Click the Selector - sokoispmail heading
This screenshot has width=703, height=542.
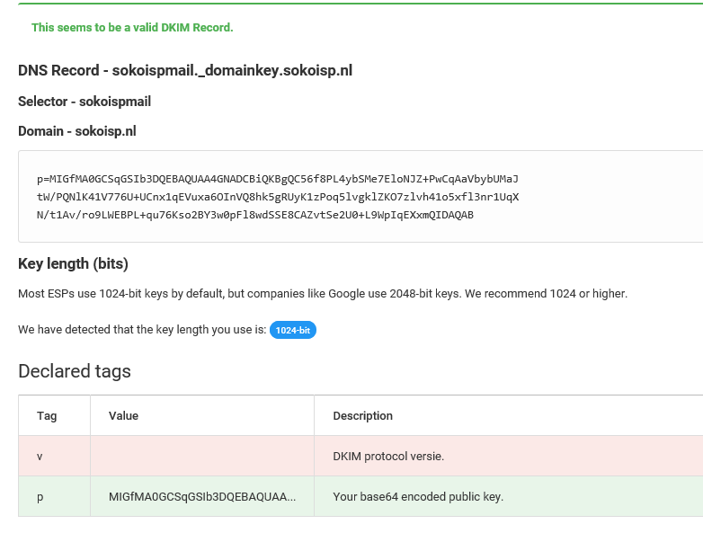pyautogui.click(x=85, y=102)
